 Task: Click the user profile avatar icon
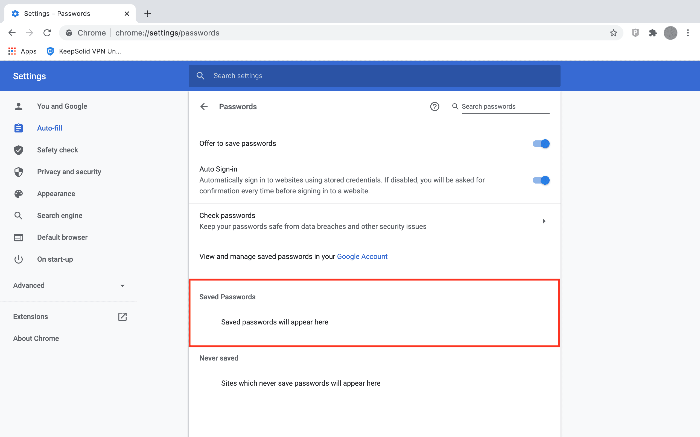[670, 33]
